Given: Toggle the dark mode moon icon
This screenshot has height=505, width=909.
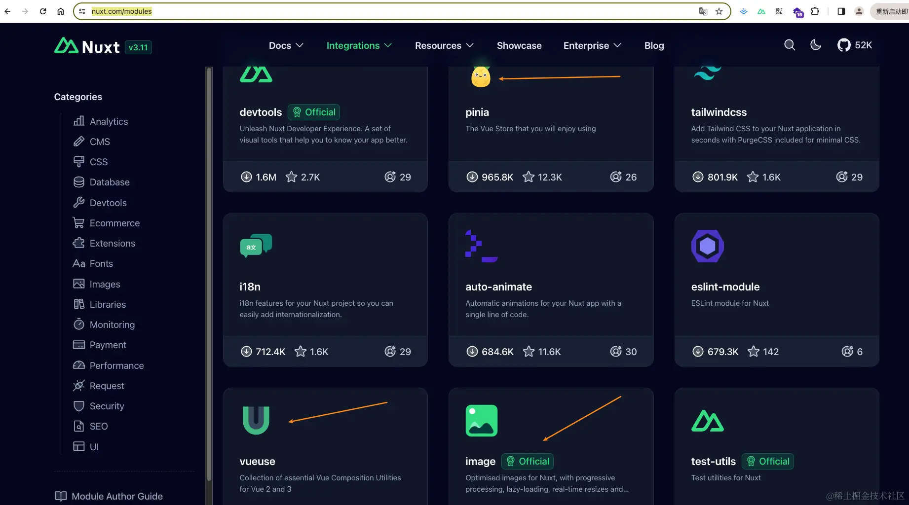Looking at the screenshot, I should point(816,45).
